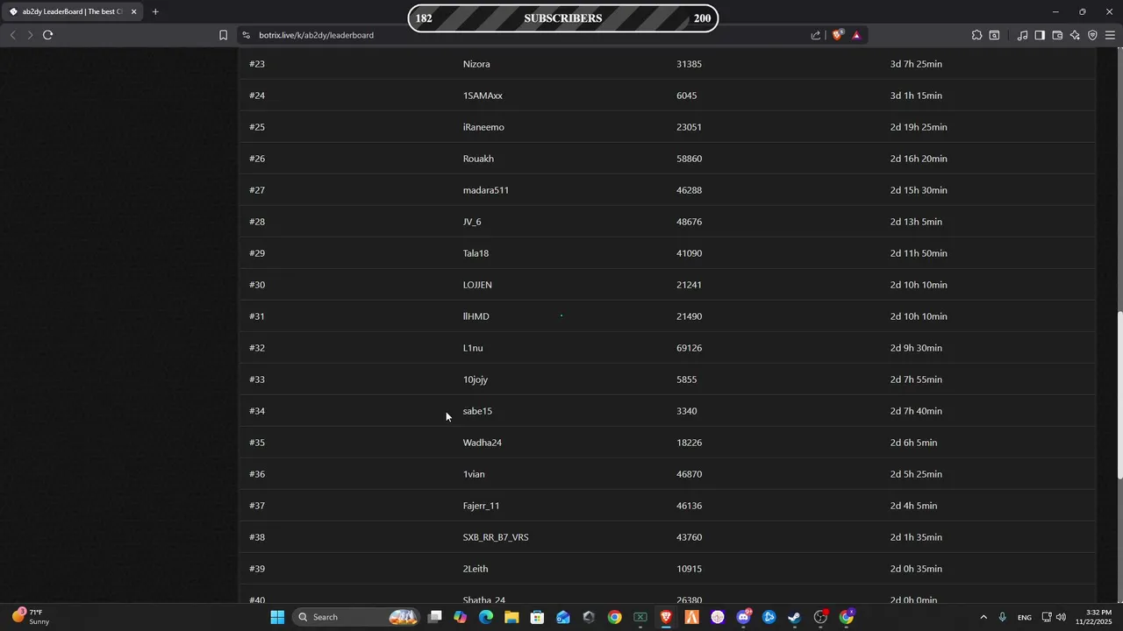
Task: Click the taskbar Search box
Action: (x=354, y=617)
